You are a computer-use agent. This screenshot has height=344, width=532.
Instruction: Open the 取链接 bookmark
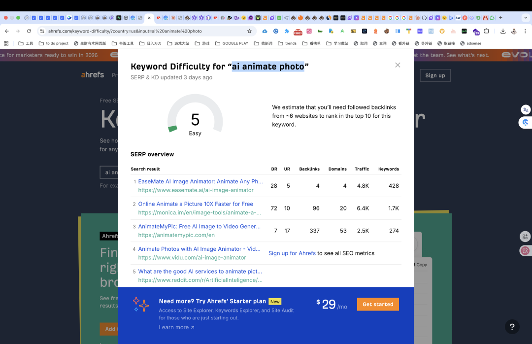pos(446,43)
